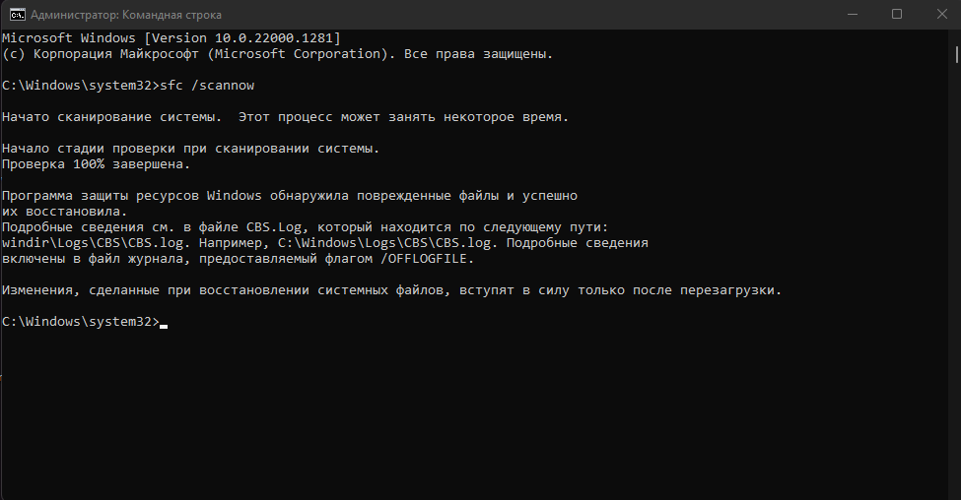Click the Начало стадии проверки line

tap(190, 149)
